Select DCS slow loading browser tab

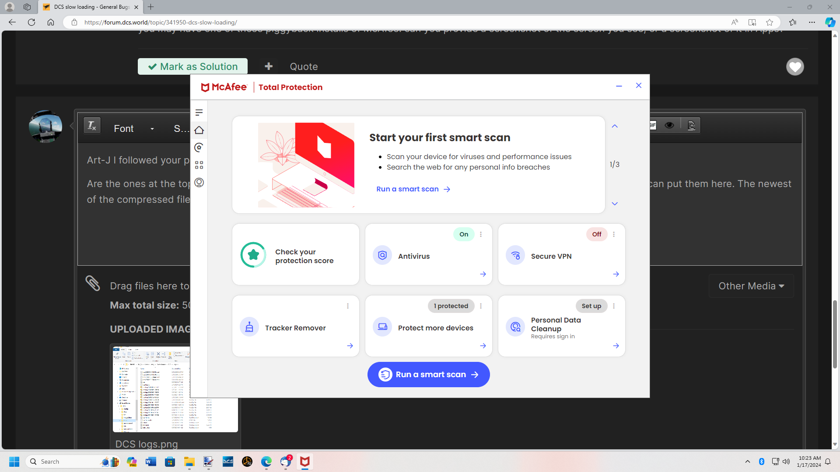tap(91, 7)
